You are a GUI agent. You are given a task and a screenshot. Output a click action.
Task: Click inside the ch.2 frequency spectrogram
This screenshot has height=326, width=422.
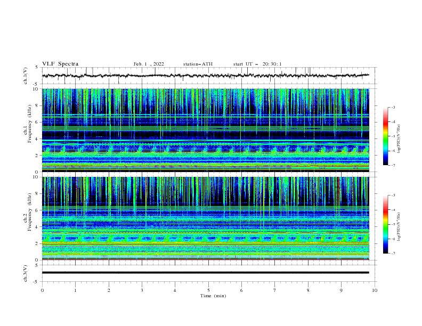click(x=206, y=218)
